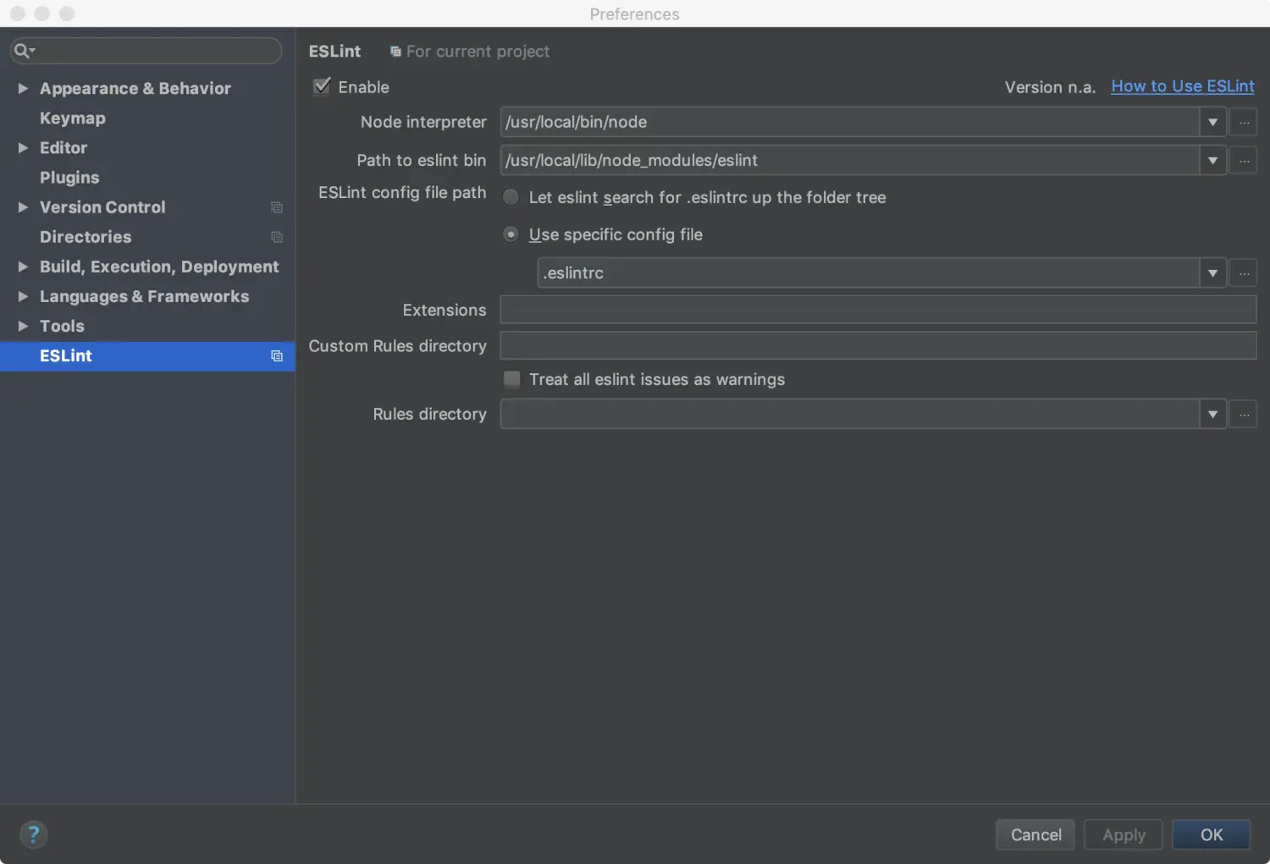Expand the Editor section
Viewport: 1270px width, 864px height.
click(23, 147)
